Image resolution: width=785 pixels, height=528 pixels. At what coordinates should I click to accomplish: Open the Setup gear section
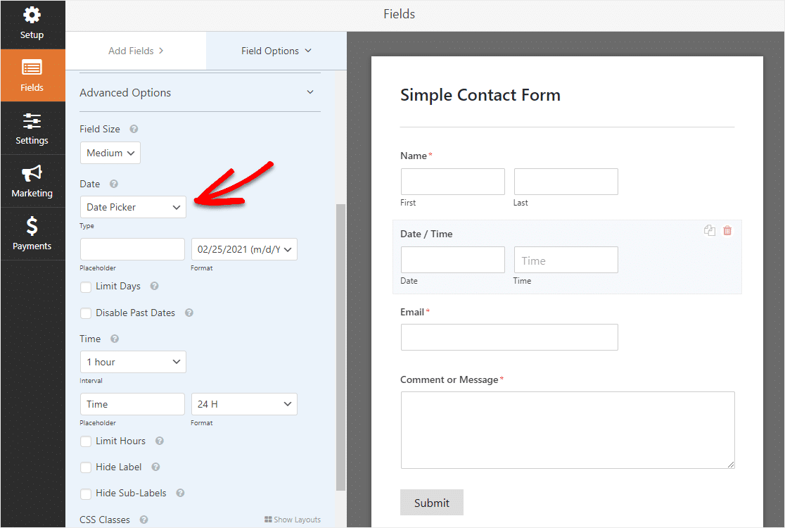pyautogui.click(x=32, y=24)
